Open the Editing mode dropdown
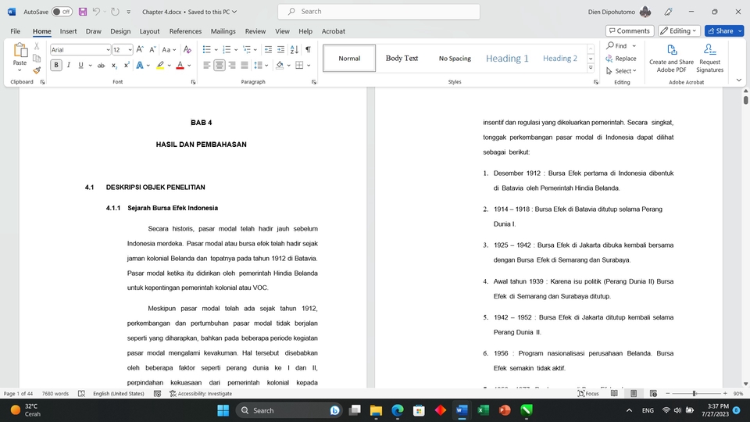The image size is (750, 422). (x=679, y=30)
